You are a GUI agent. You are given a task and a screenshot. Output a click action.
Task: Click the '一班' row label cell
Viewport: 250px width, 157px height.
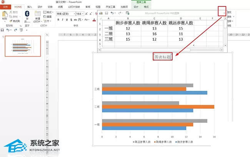click(x=108, y=28)
